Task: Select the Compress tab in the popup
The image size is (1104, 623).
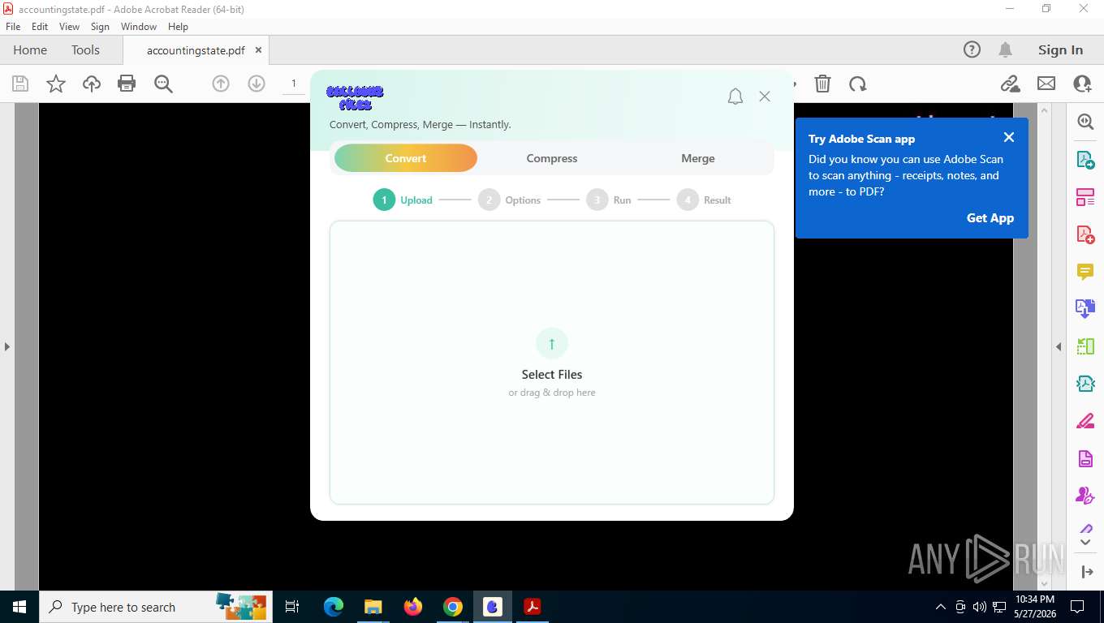Action: pos(552,158)
